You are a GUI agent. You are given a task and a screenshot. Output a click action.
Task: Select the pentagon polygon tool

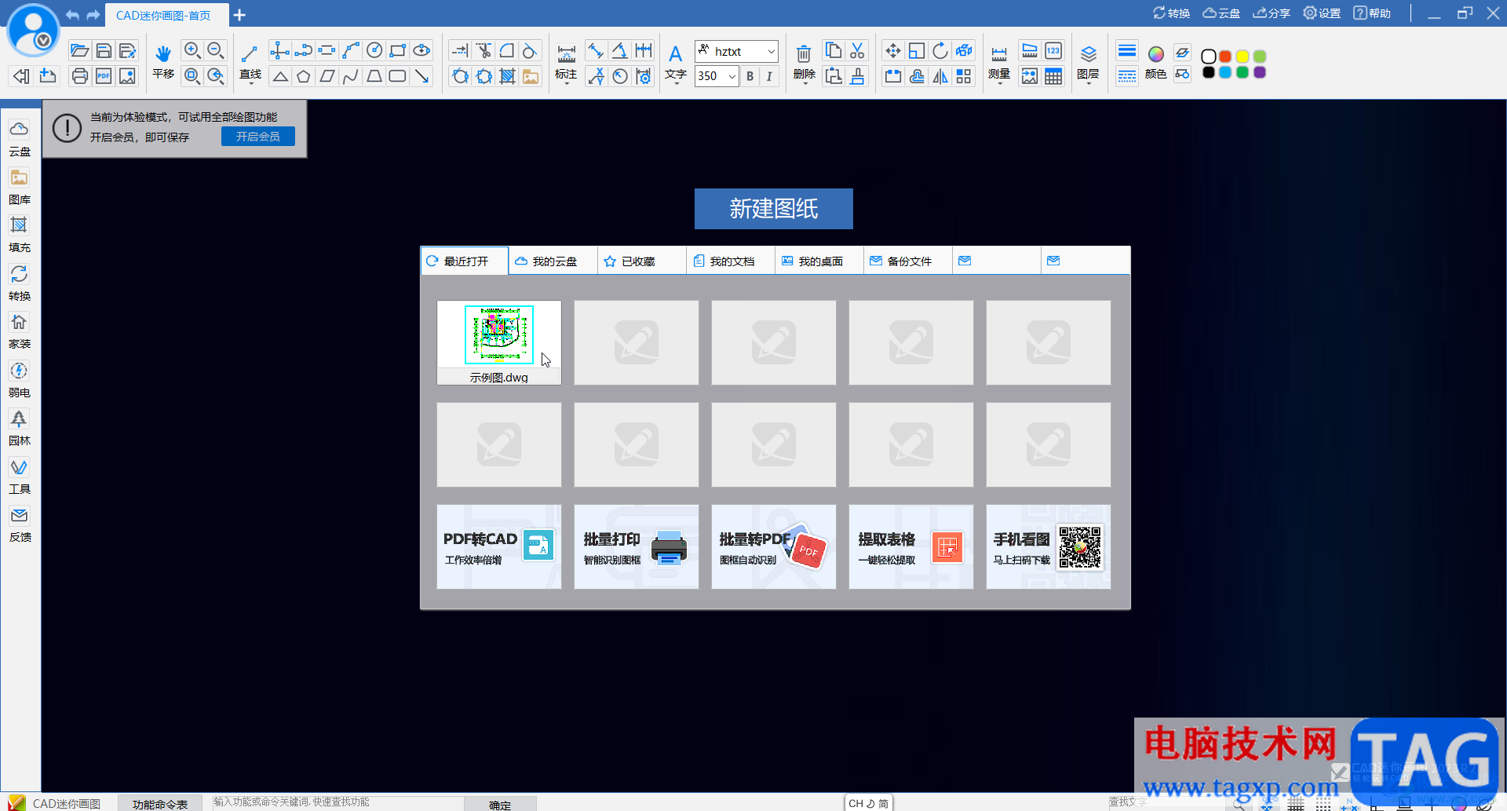pyautogui.click(x=304, y=76)
